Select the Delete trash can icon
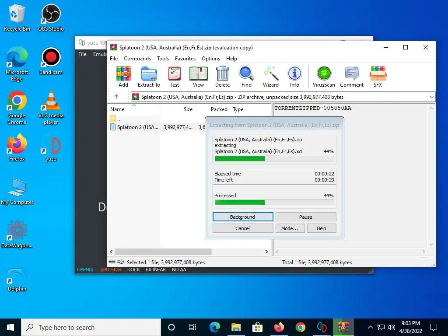This screenshot has height=336, width=448. [222, 76]
